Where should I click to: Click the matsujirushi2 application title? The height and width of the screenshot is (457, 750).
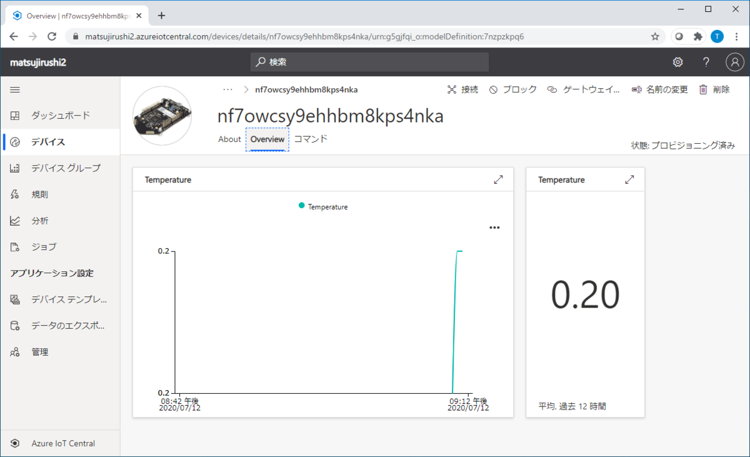point(39,62)
